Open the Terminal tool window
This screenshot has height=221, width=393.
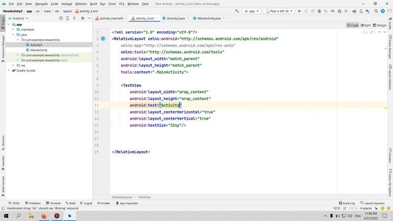[53, 203]
